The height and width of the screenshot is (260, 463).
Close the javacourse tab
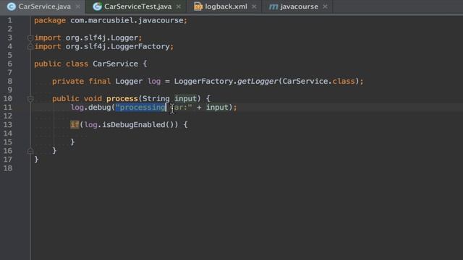[x=325, y=6]
